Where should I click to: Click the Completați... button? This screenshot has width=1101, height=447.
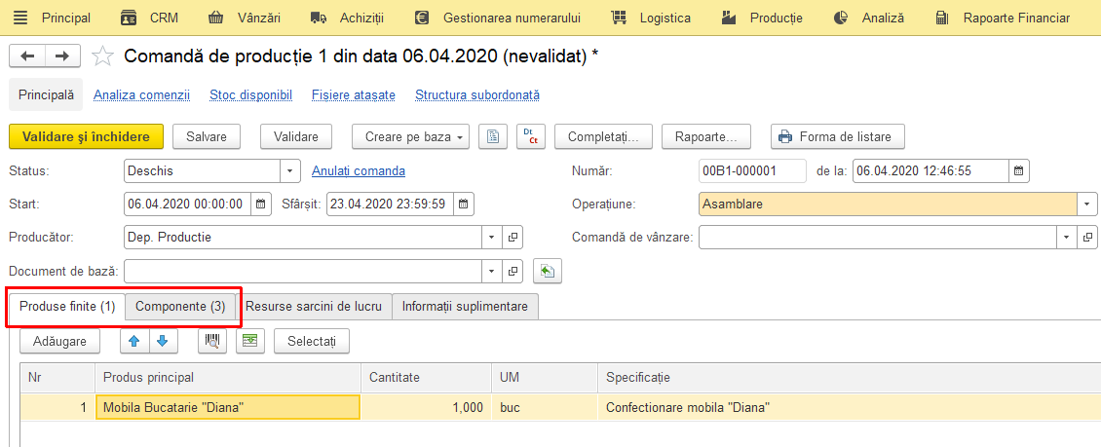[x=603, y=137]
